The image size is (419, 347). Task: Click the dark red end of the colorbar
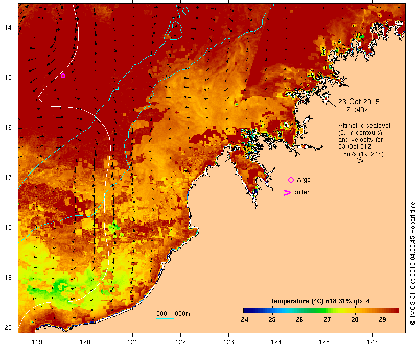(397, 310)
